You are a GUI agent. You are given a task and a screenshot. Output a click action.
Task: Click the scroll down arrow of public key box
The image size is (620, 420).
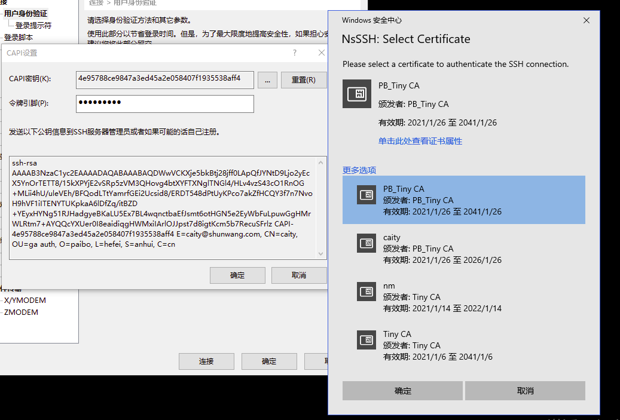pos(320,254)
